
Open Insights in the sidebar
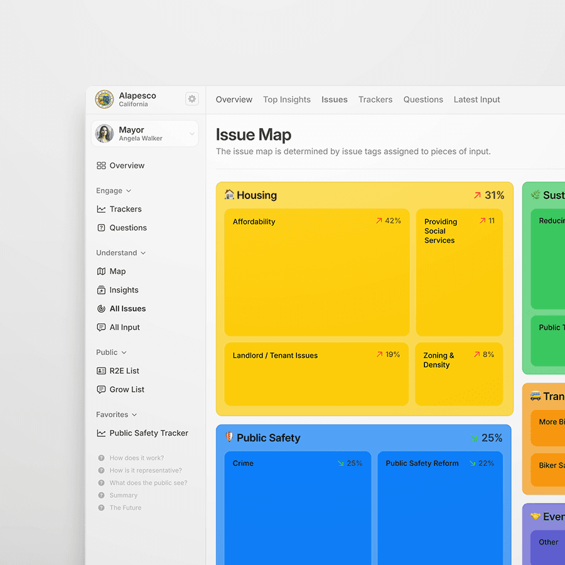tap(117, 290)
